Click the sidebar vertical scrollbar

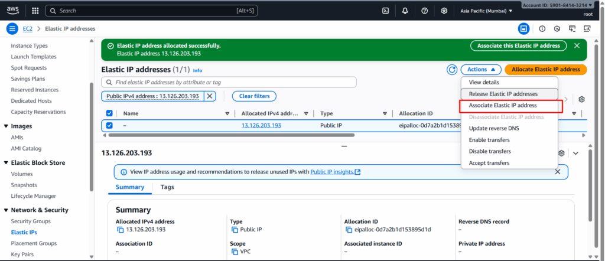point(92,137)
